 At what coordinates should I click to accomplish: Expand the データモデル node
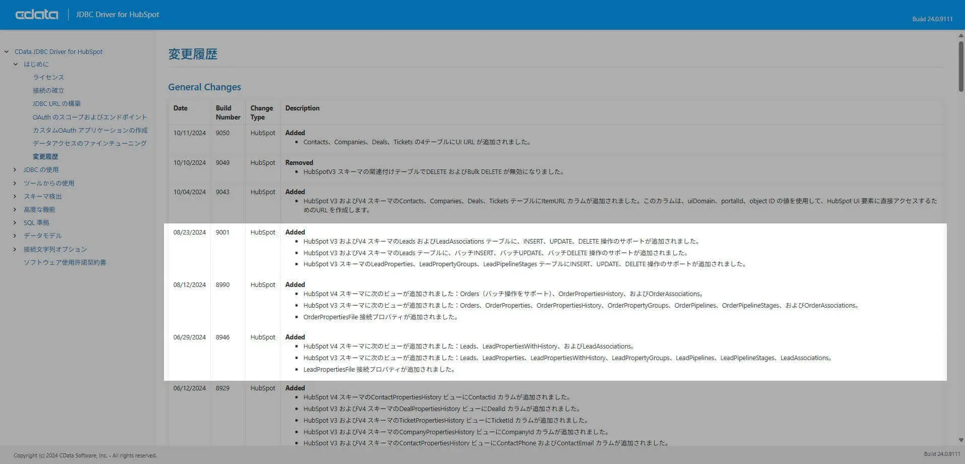point(15,236)
